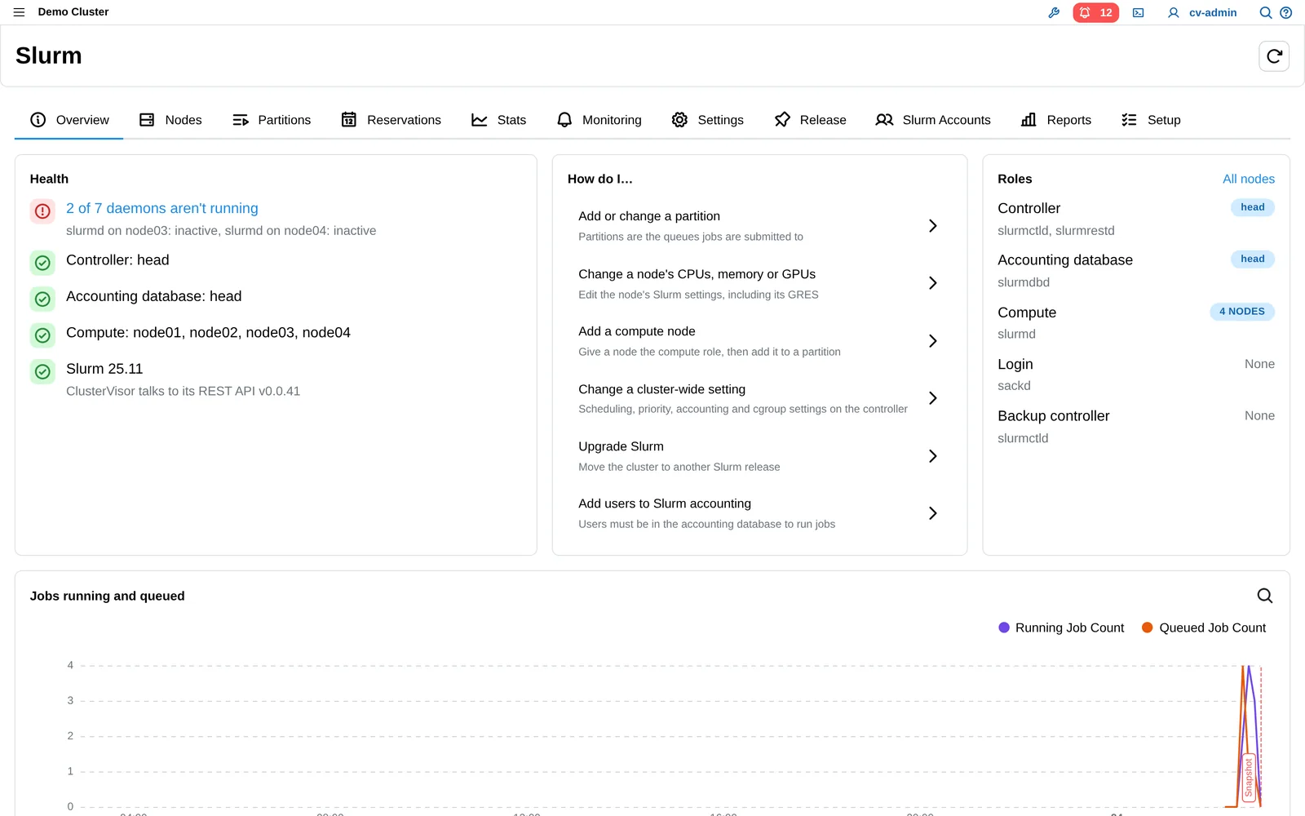
Task: Click the cv-admin user profile icon
Action: (x=1173, y=12)
